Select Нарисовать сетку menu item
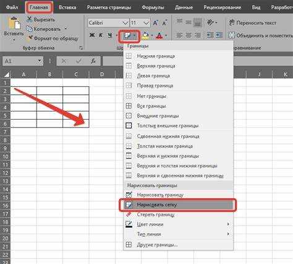Screen dimensions: 293x264 point(178,205)
